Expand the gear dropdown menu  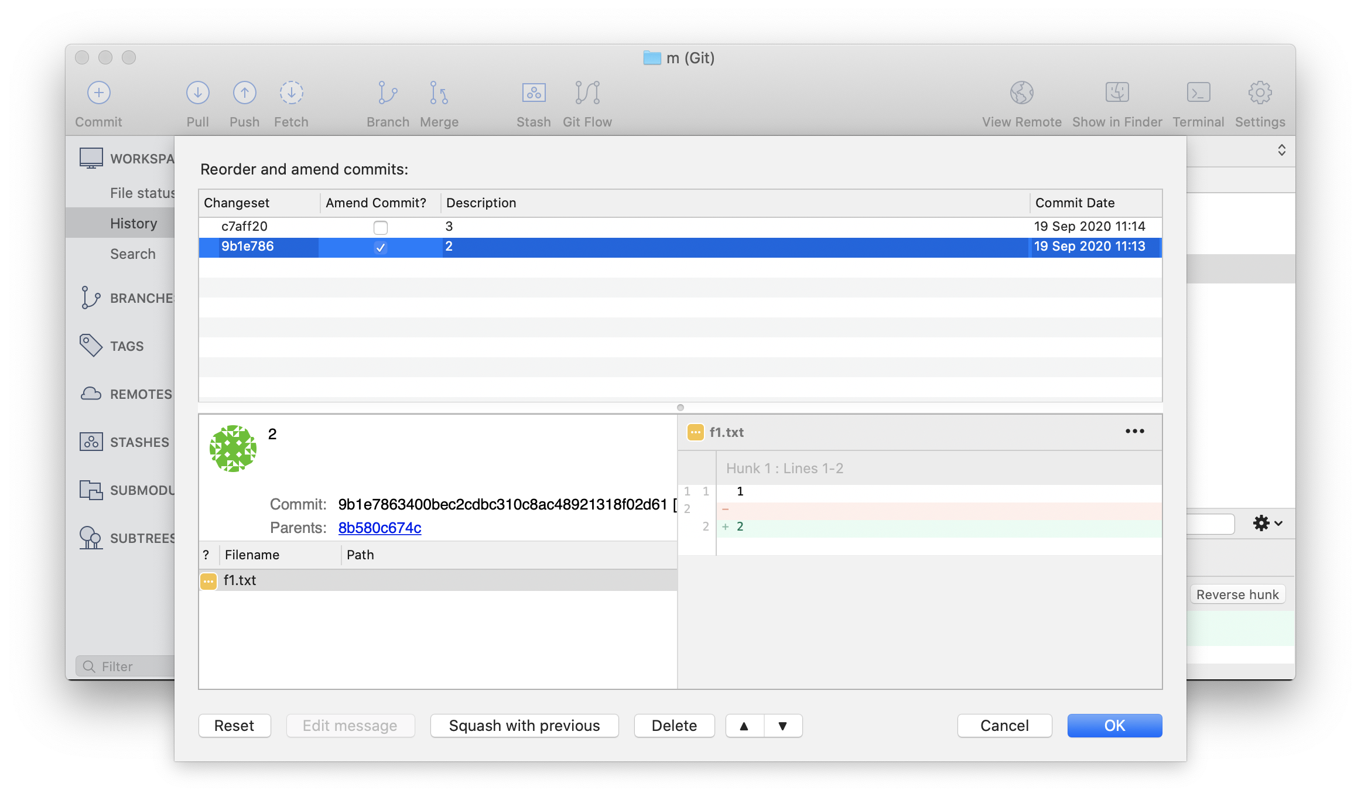[1267, 523]
